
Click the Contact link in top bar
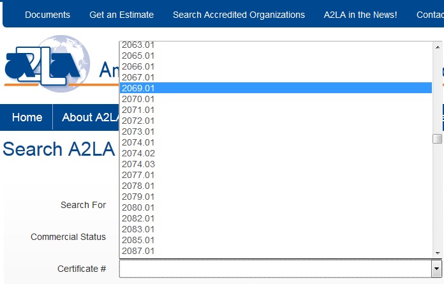click(x=430, y=15)
